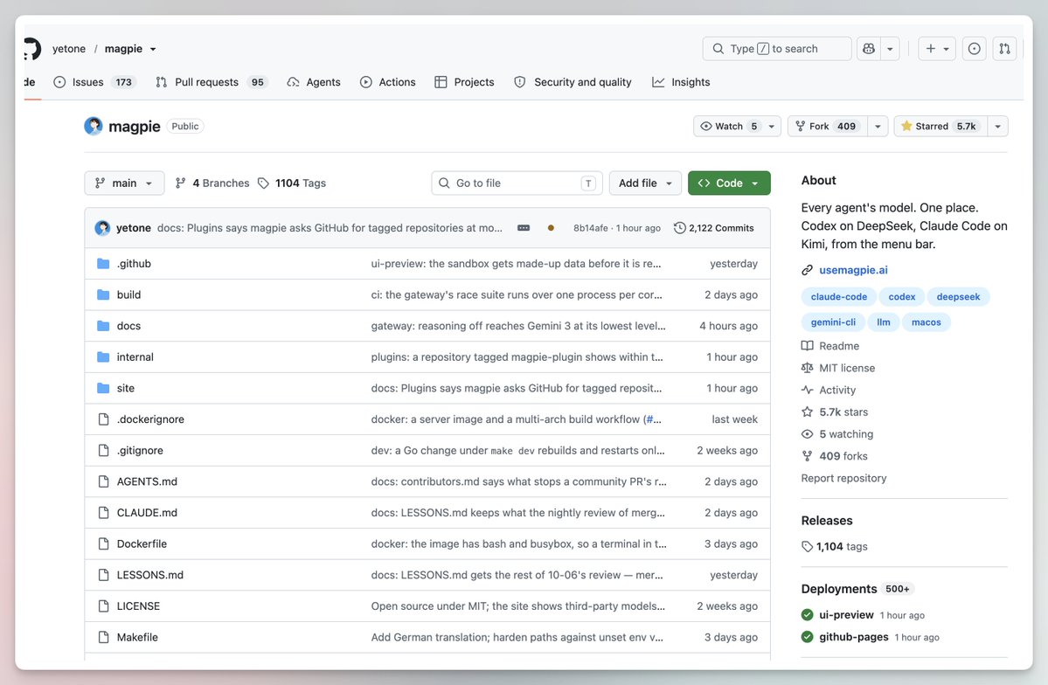The image size is (1048, 685).
Task: Click the book icon next to Readme
Action: tap(808, 346)
